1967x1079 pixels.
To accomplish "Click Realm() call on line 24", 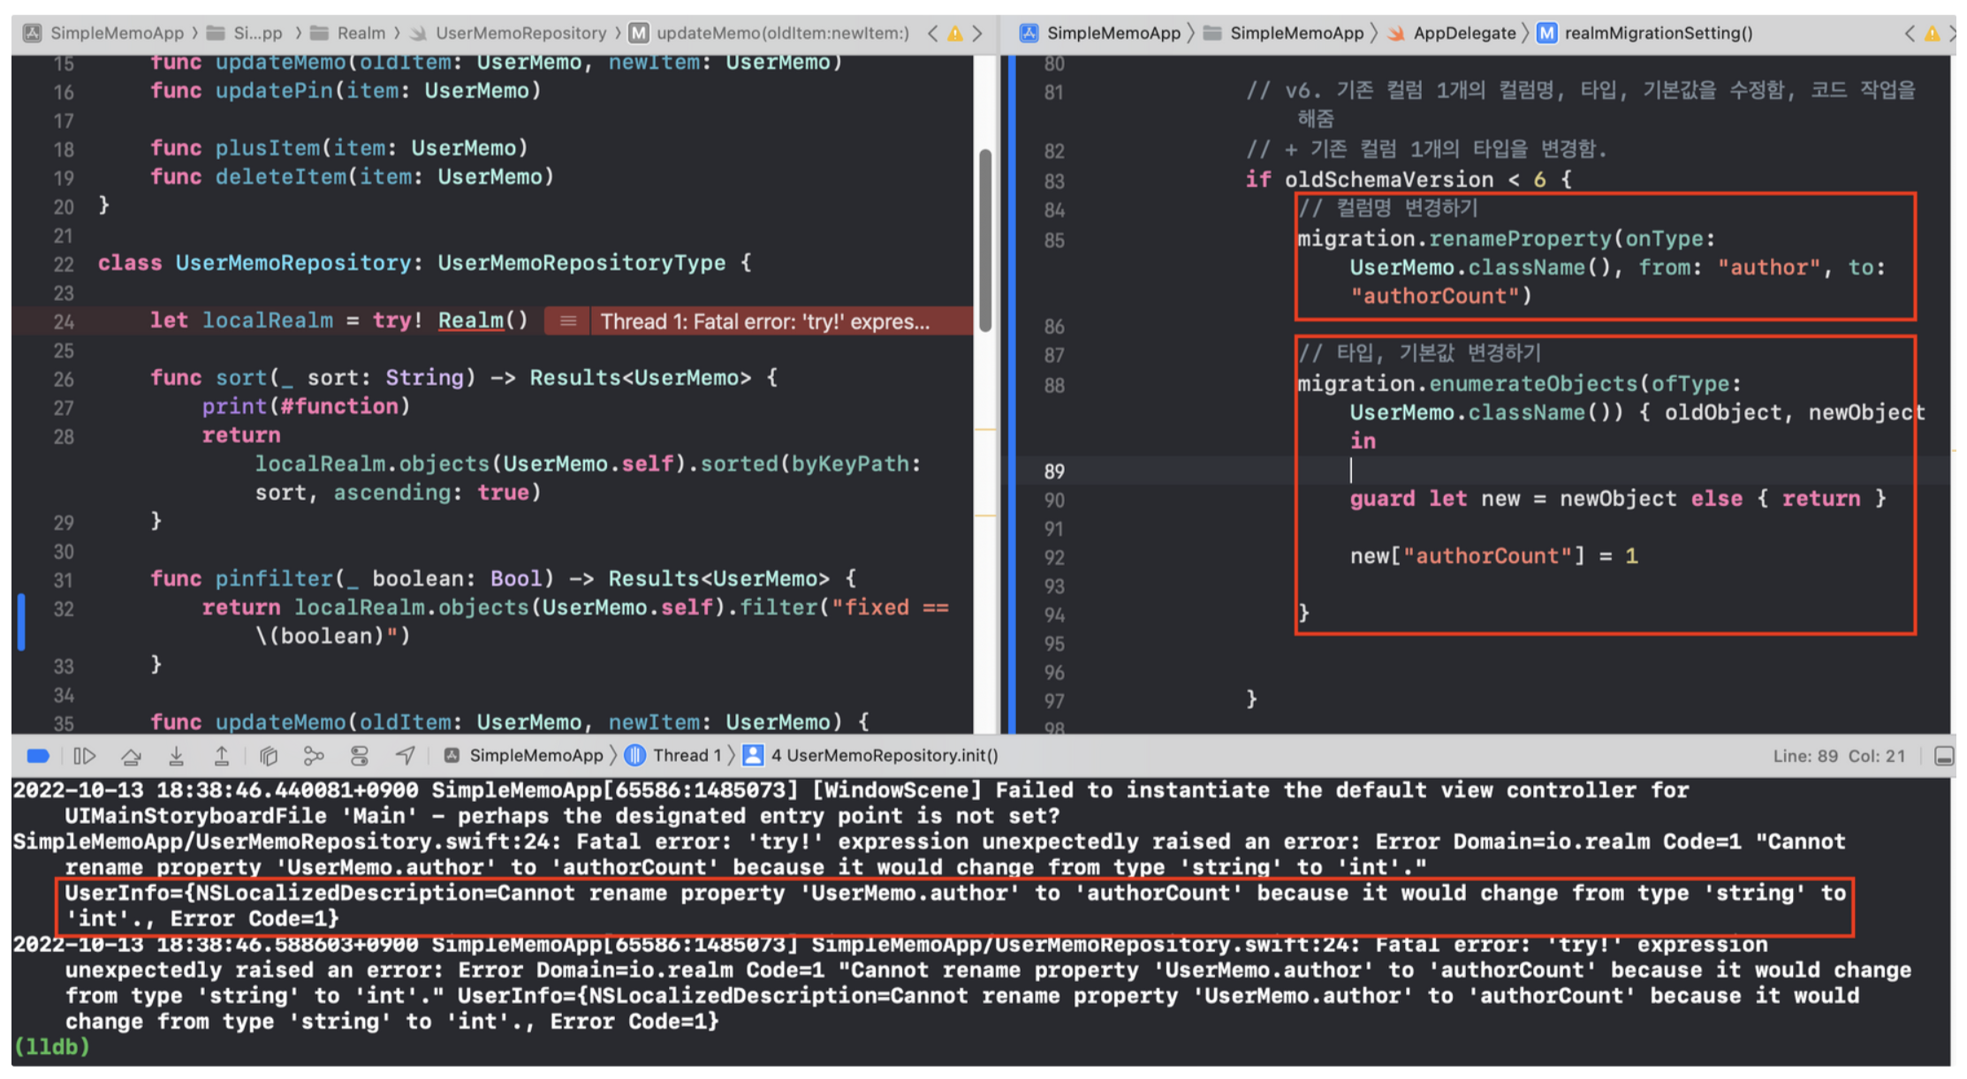I will (482, 320).
